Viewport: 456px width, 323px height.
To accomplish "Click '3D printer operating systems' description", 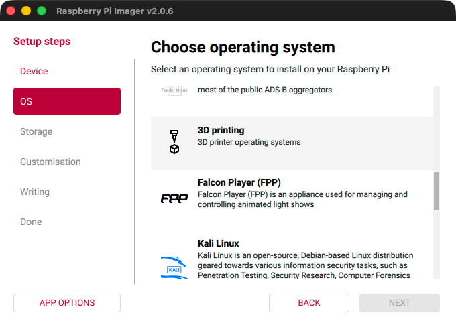I will tap(249, 142).
